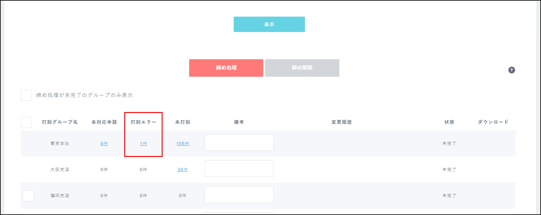Click the 表示 button
This screenshot has width=541, height=215.
tap(269, 24)
